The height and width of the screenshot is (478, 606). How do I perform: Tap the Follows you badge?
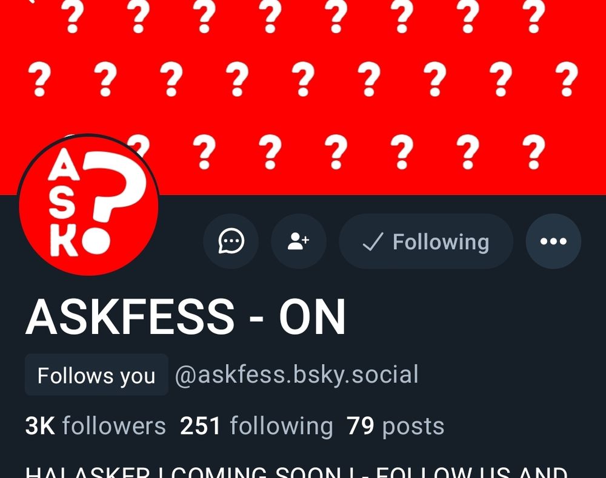(x=96, y=375)
